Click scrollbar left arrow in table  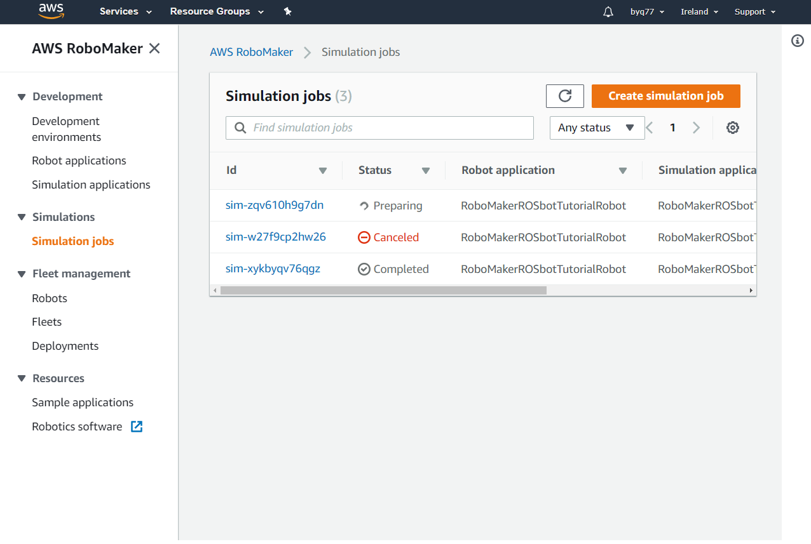point(215,290)
